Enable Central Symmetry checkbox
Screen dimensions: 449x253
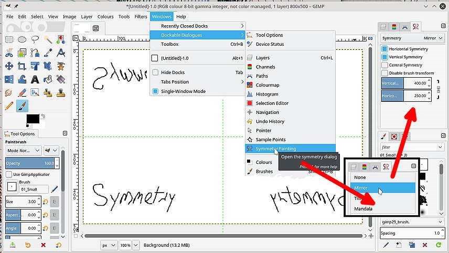click(384, 65)
